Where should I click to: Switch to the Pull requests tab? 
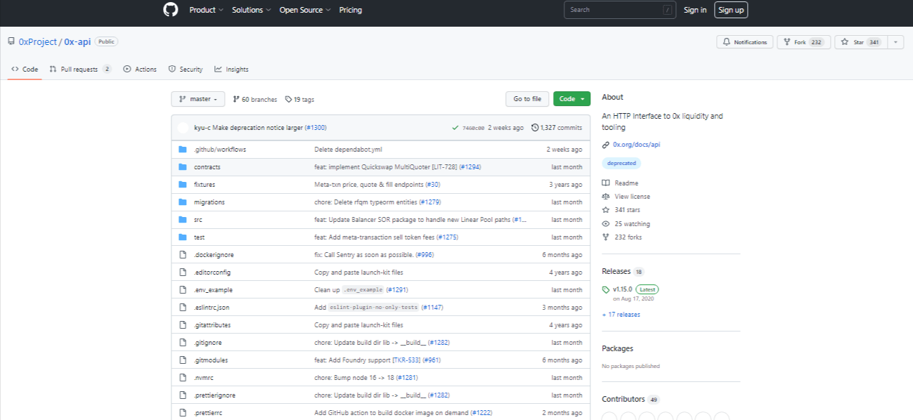pos(81,70)
